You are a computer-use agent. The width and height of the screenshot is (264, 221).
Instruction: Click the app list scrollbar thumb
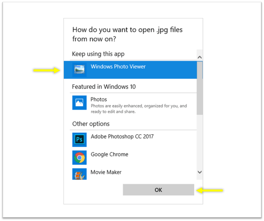200,88
